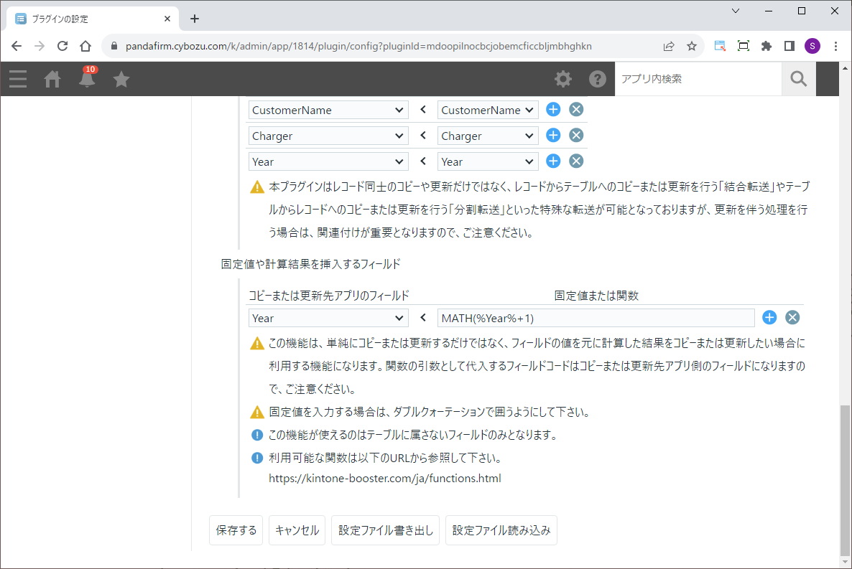Click 設定ファイル読み込み import button
This screenshot has height=569, width=852.
tap(501, 531)
